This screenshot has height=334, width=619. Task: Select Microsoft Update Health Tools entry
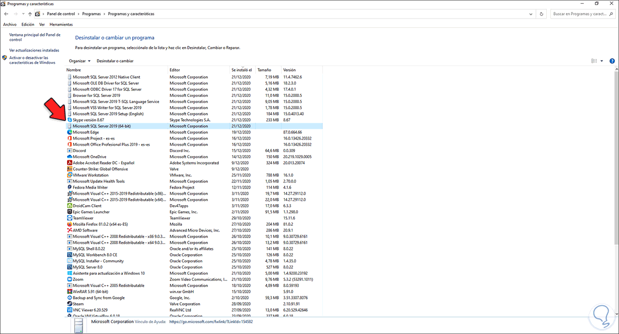coord(194,181)
